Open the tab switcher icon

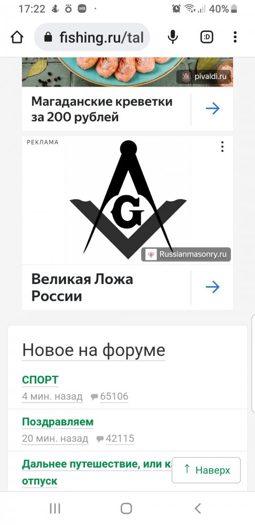point(207,37)
